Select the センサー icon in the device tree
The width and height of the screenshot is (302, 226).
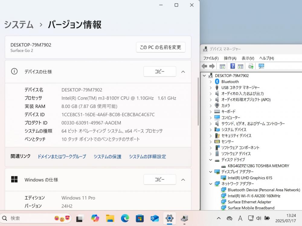217,141
